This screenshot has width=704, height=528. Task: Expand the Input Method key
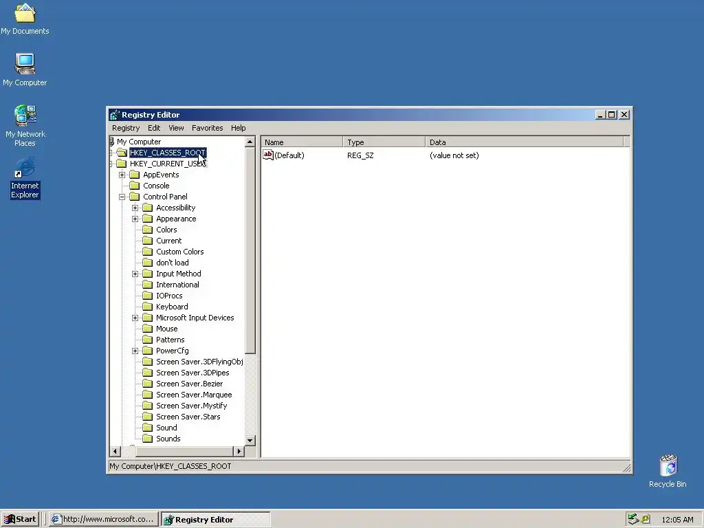(x=135, y=274)
